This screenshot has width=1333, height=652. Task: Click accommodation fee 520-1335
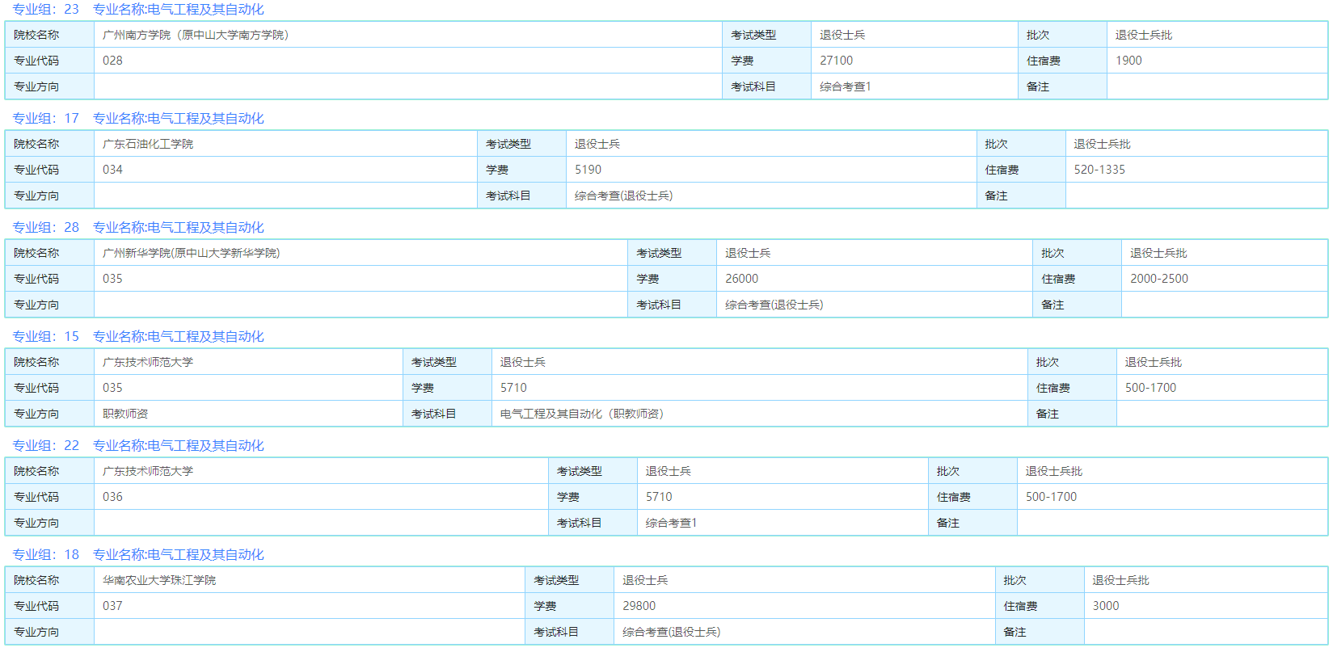point(1099,170)
